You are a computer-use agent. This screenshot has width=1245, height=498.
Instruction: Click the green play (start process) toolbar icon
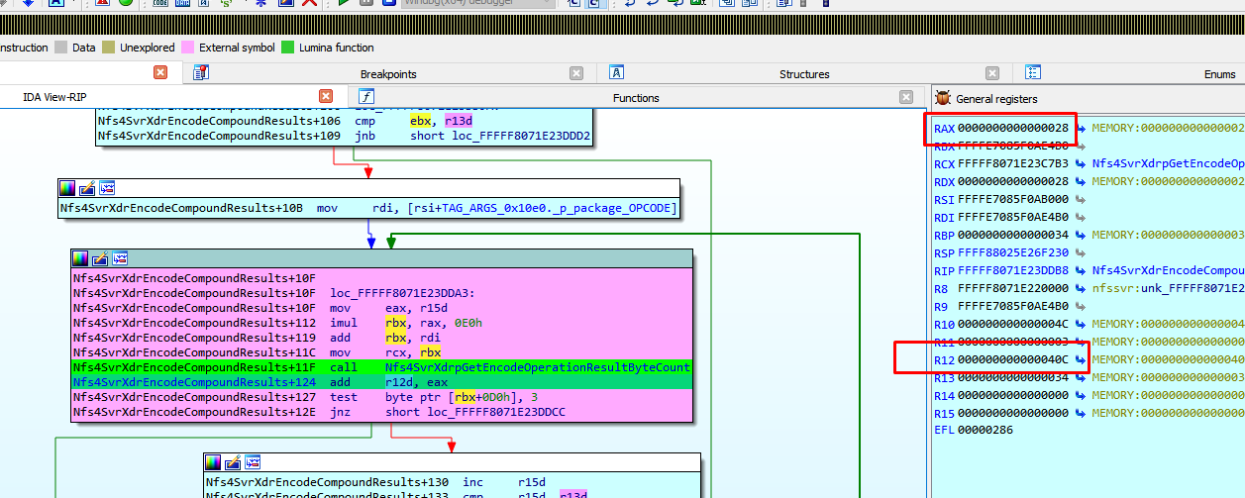tap(344, 3)
